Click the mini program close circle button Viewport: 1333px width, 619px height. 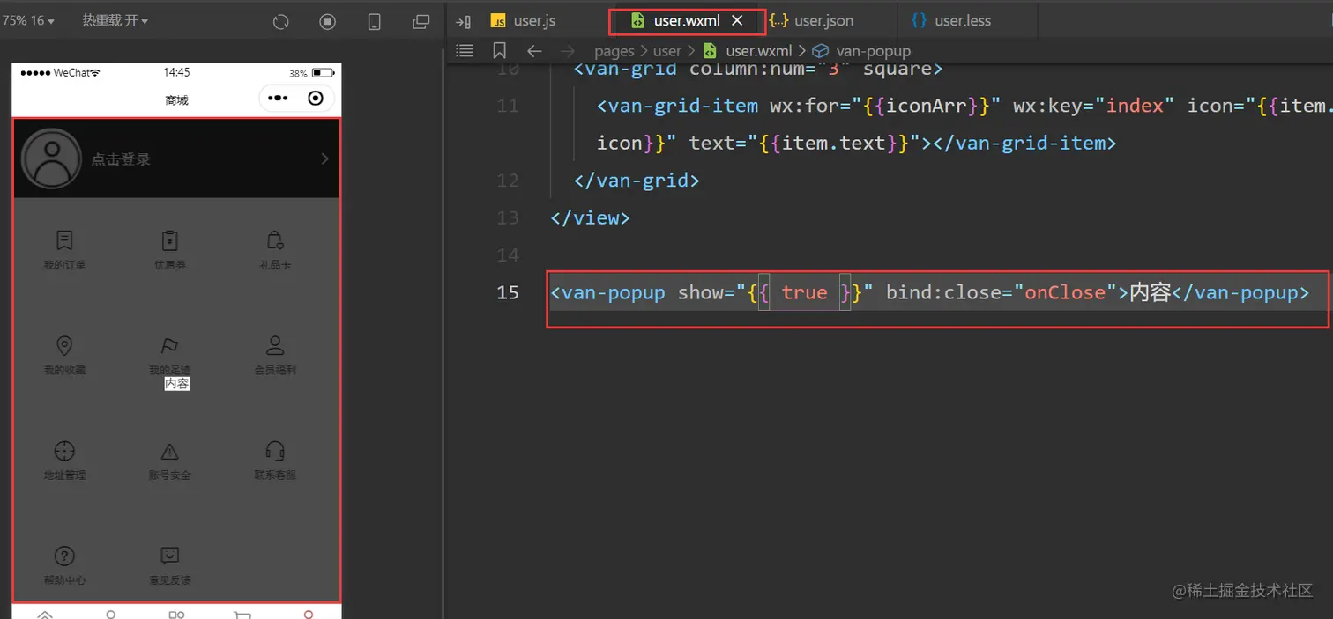(316, 99)
